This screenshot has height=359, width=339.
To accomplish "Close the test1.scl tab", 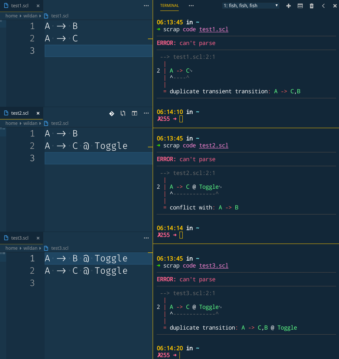I will point(38,6).
